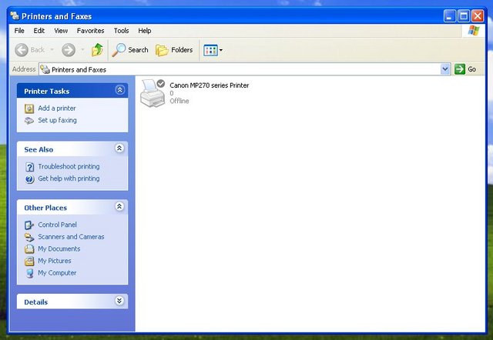493x340 pixels.
Task: Collapse the See Also panel
Action: coord(119,148)
